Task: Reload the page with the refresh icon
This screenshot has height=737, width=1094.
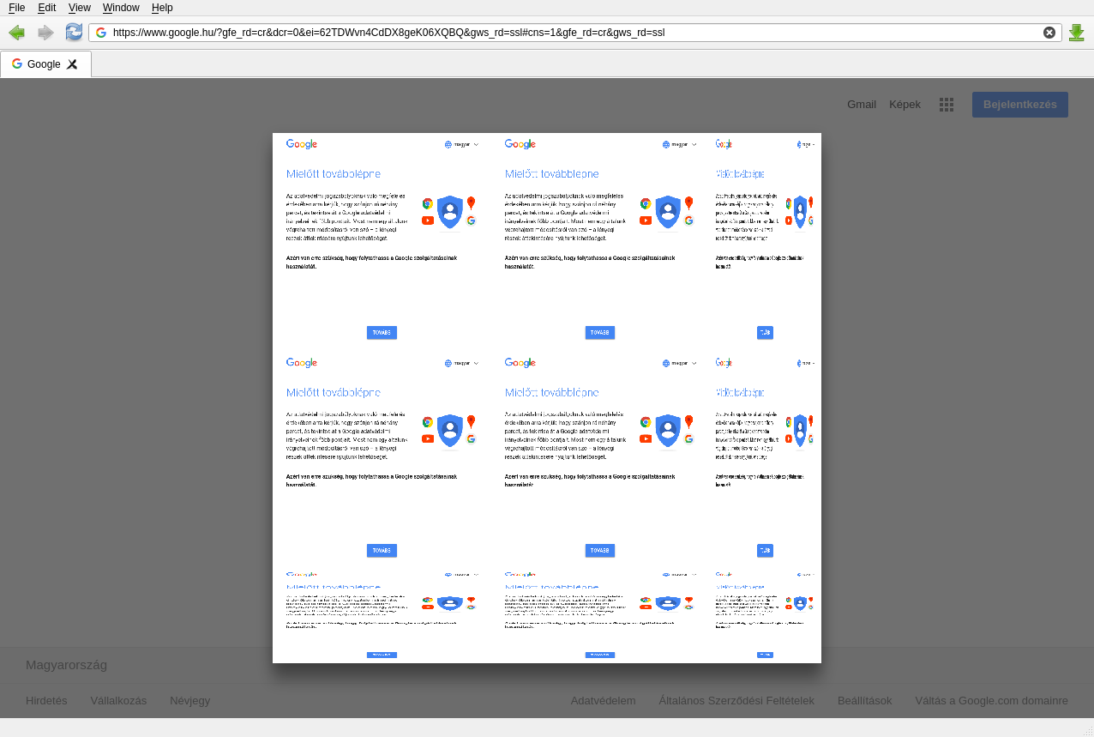Action: click(x=75, y=33)
